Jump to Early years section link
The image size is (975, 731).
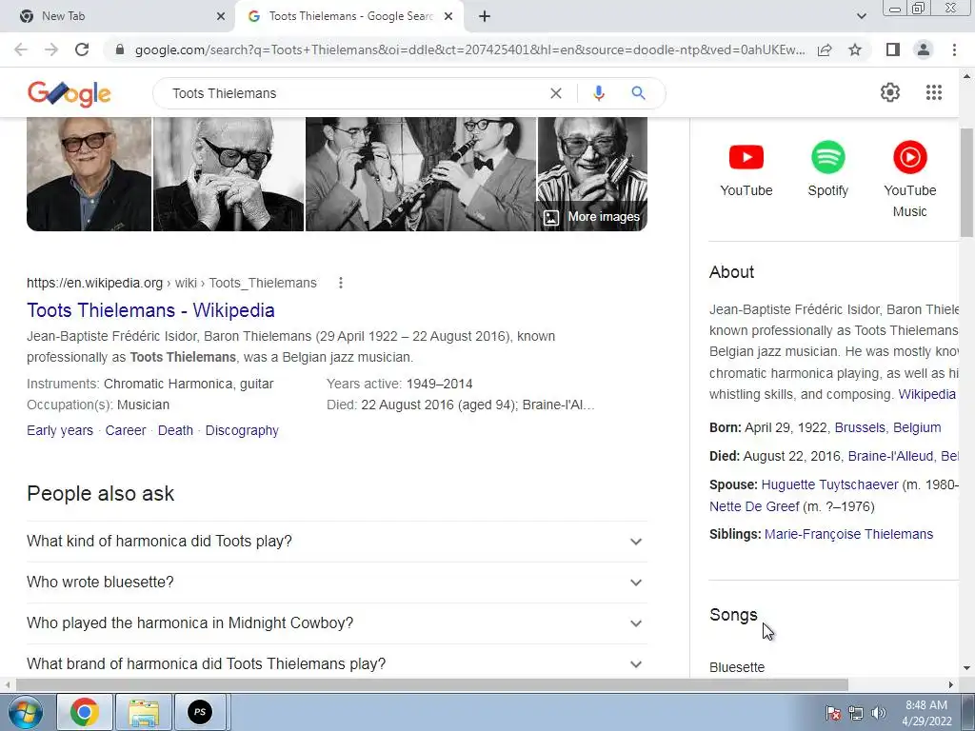pos(60,430)
